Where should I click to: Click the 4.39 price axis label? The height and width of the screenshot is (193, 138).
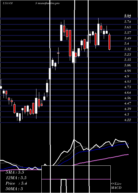[128, 109]
